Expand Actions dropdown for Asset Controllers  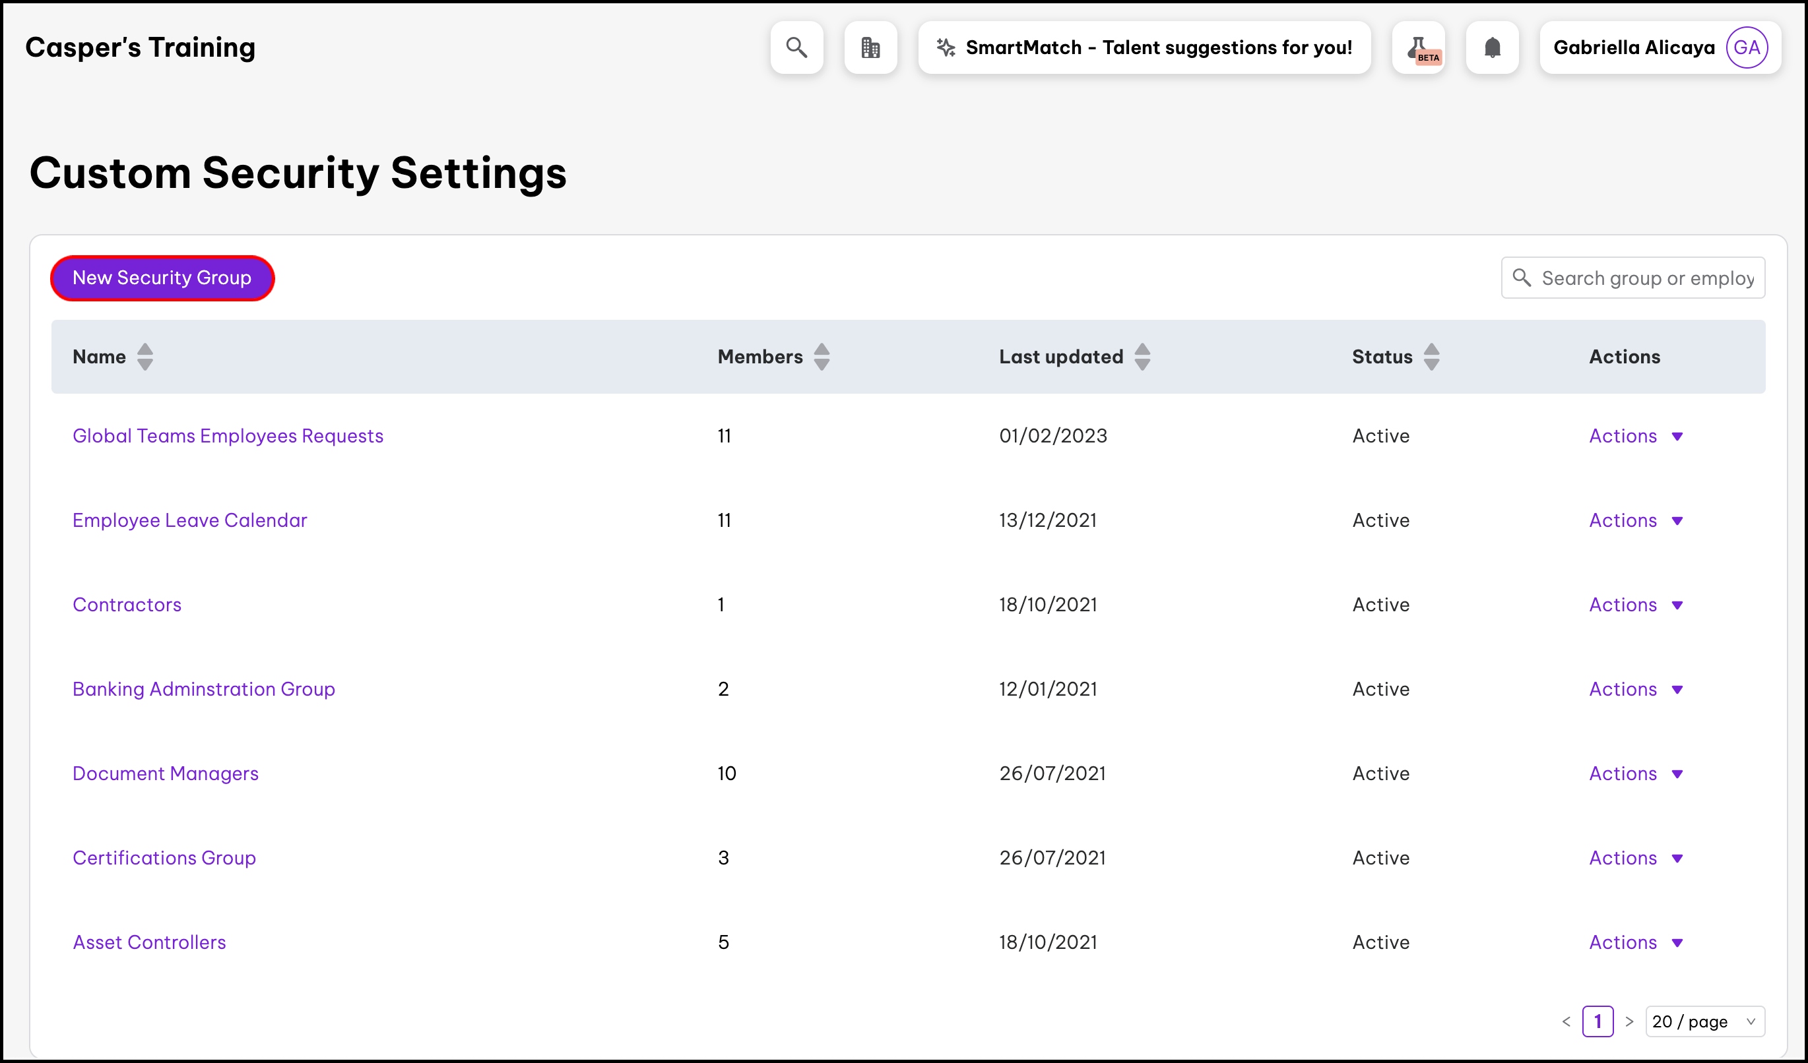[x=1636, y=942]
